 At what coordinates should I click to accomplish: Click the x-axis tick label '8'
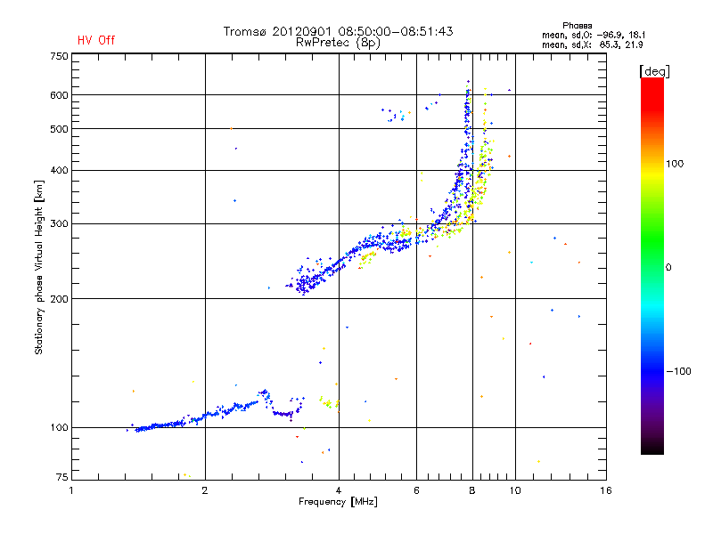point(472,490)
